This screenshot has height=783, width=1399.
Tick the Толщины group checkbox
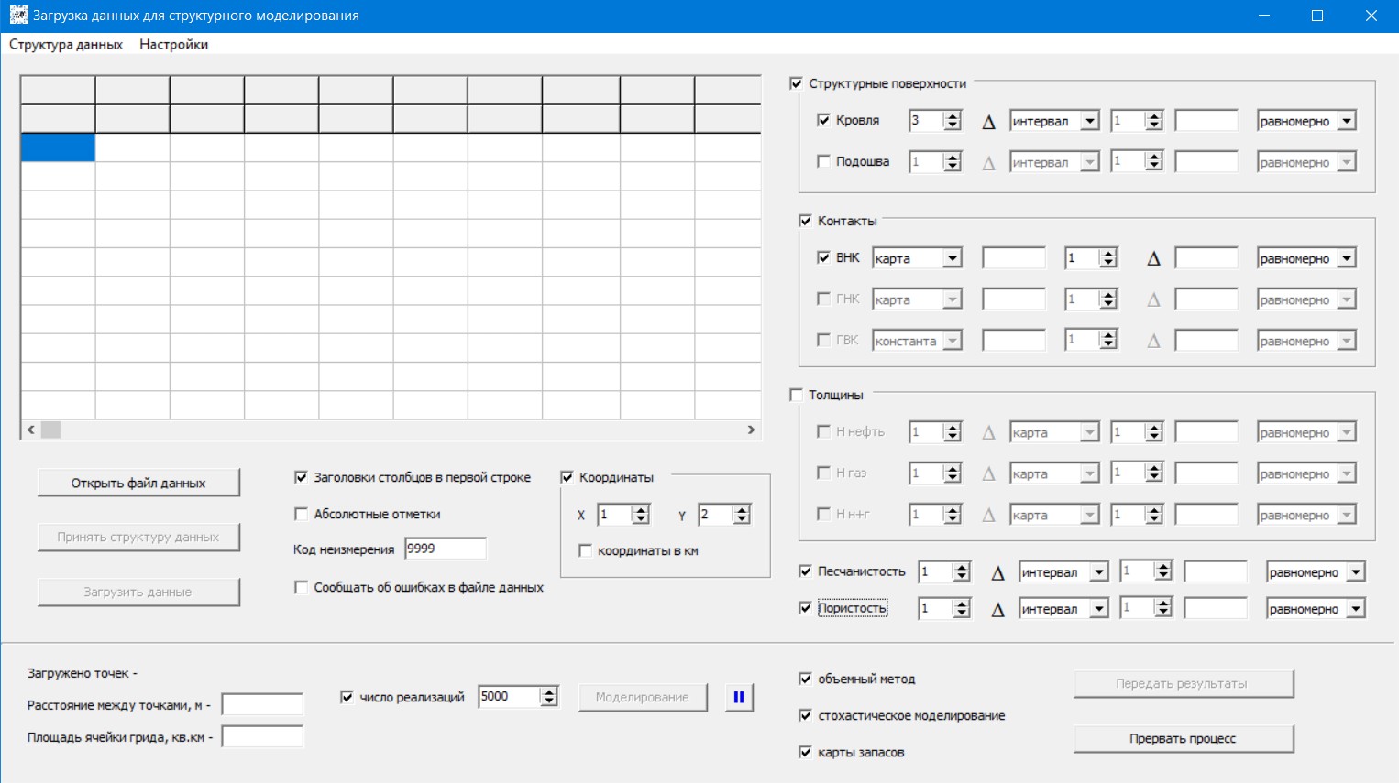pyautogui.click(x=796, y=395)
